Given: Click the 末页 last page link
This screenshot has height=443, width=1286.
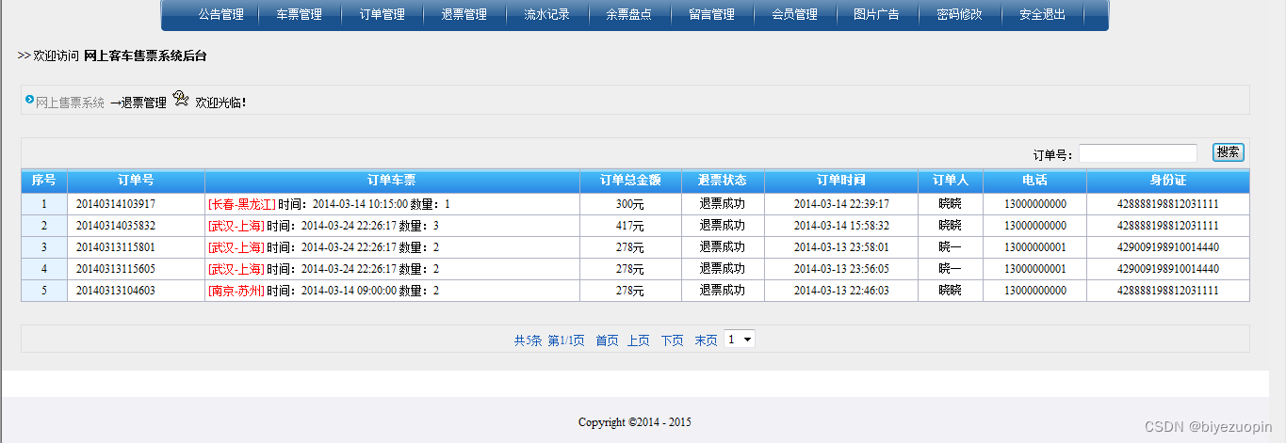Looking at the screenshot, I should (706, 340).
